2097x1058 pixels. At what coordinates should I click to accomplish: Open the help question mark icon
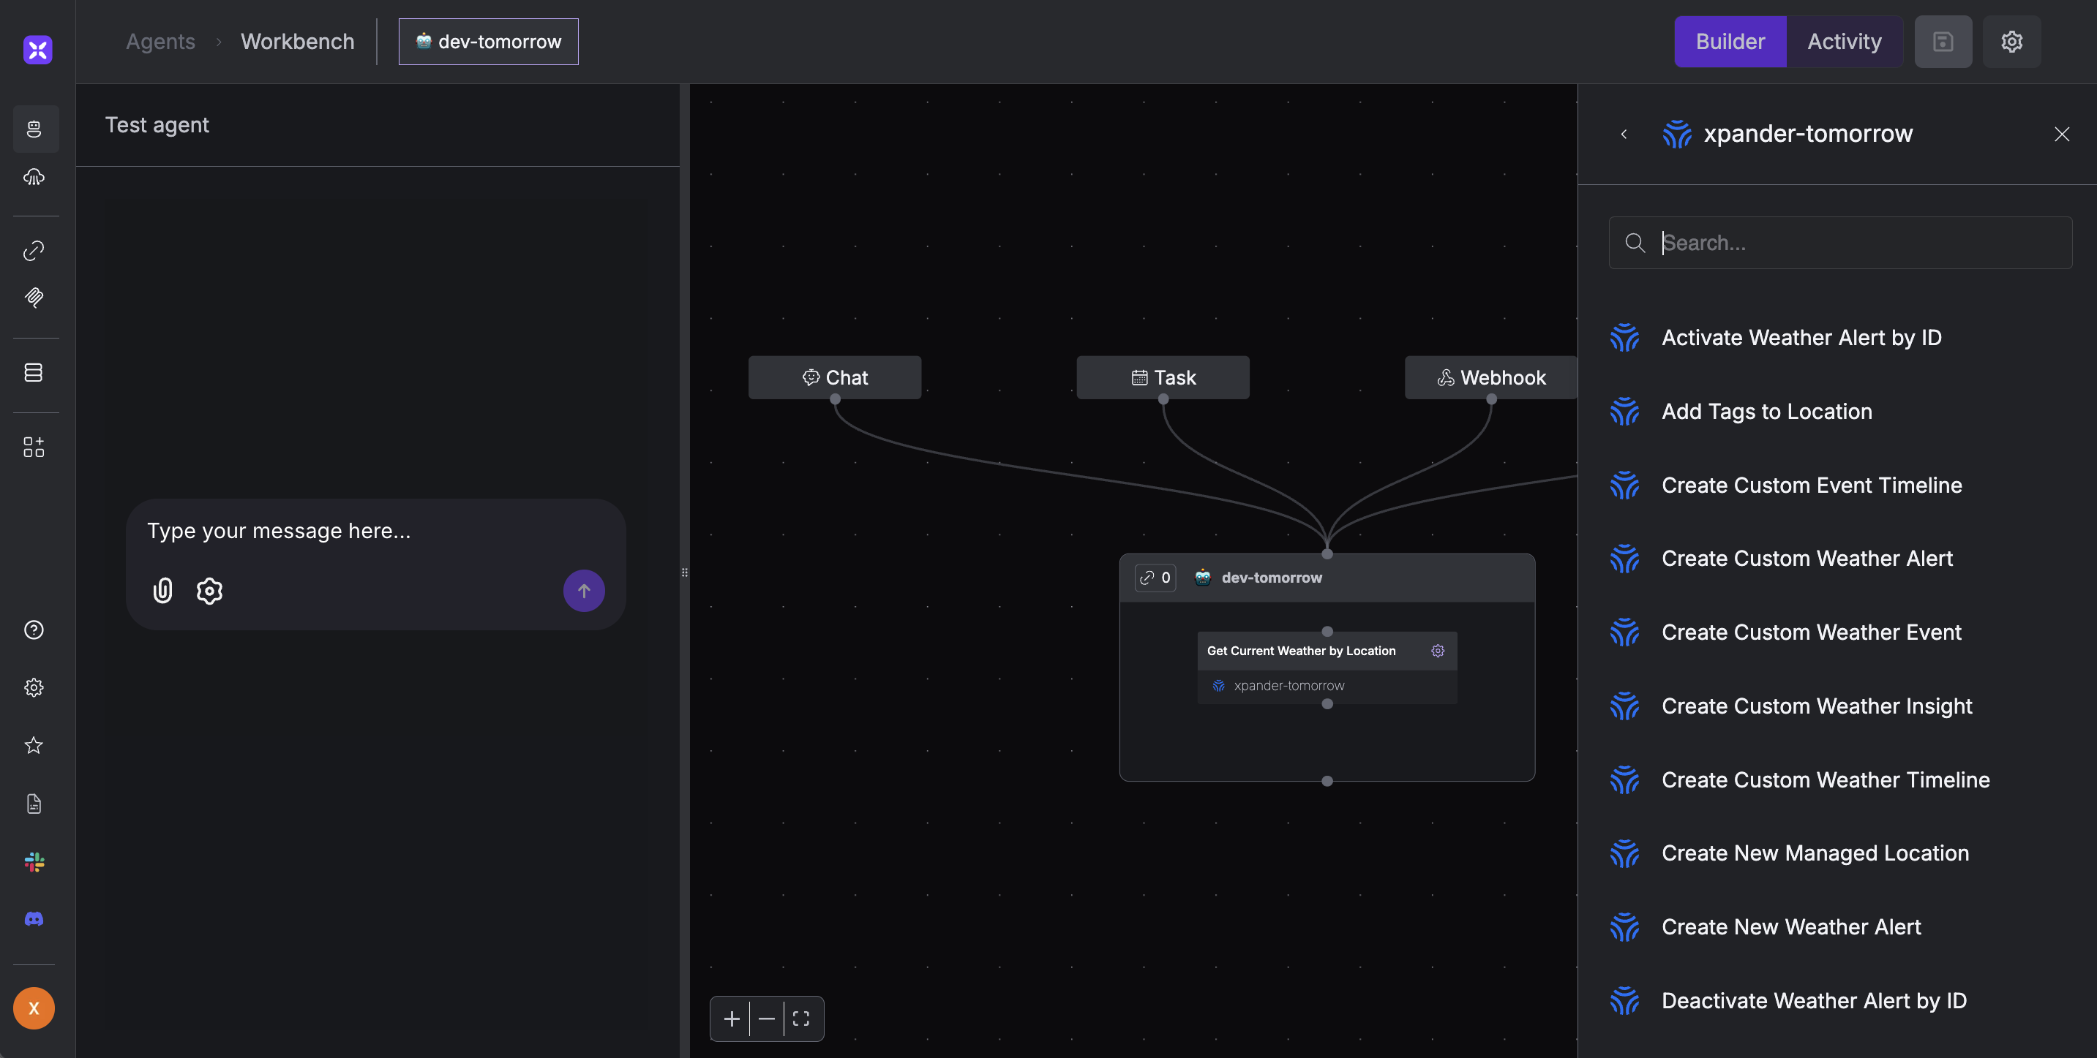coord(34,630)
